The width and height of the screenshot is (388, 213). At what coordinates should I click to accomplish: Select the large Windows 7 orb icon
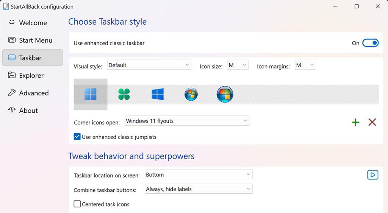225,94
